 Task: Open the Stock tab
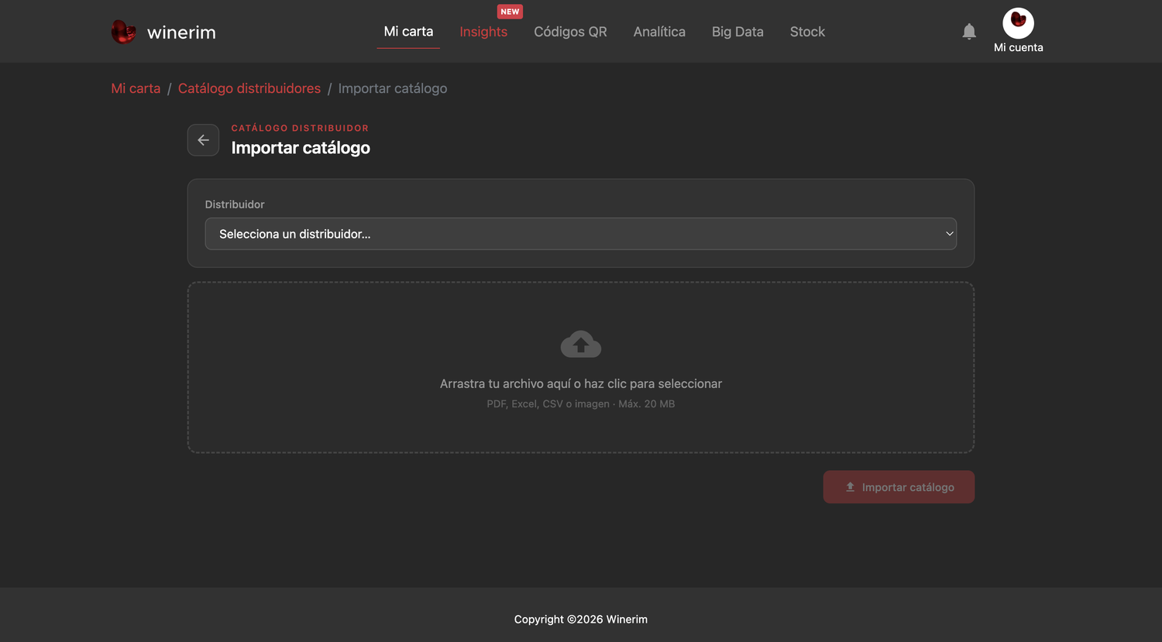point(807,32)
